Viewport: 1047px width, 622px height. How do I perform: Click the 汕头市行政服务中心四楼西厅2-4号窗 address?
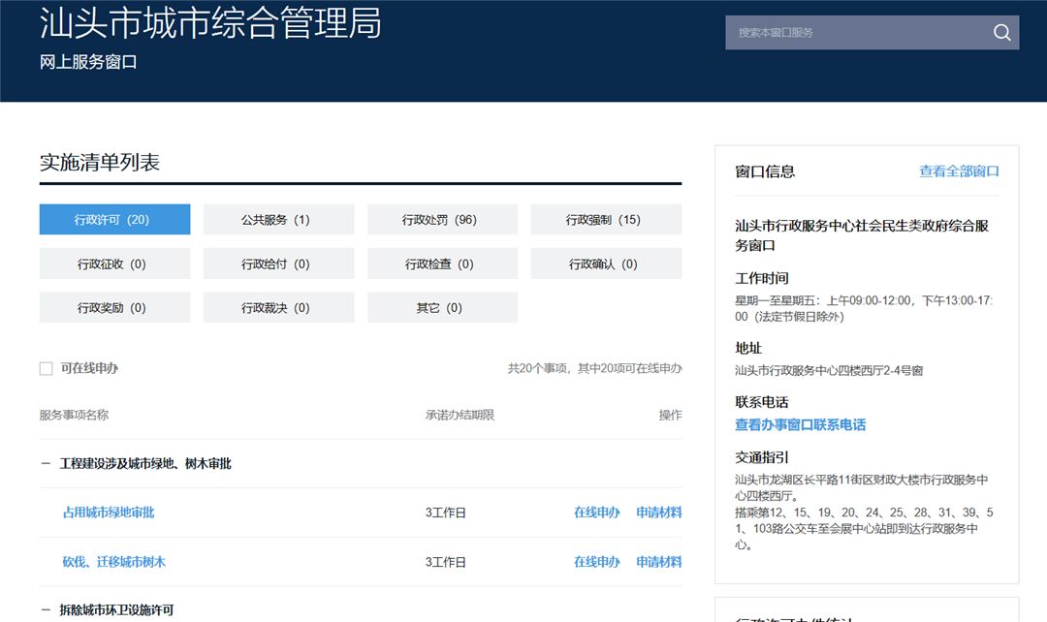(x=829, y=370)
